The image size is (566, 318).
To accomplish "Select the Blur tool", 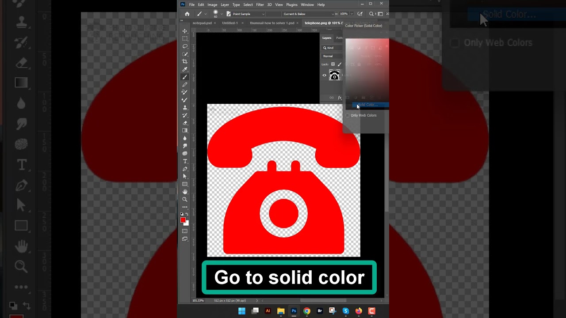I will pyautogui.click(x=185, y=138).
